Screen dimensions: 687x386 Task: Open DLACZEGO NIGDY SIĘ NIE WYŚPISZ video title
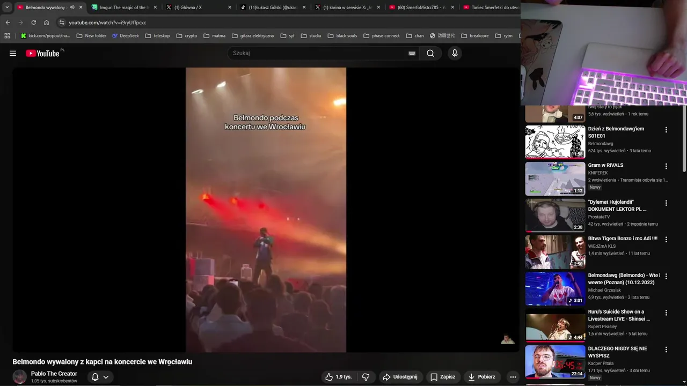point(617,352)
